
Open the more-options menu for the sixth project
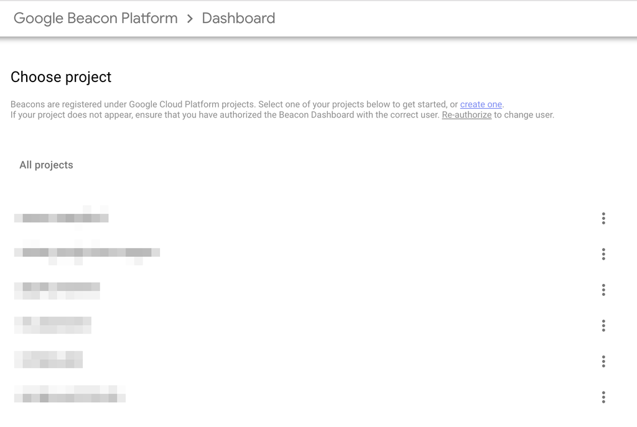tap(603, 397)
